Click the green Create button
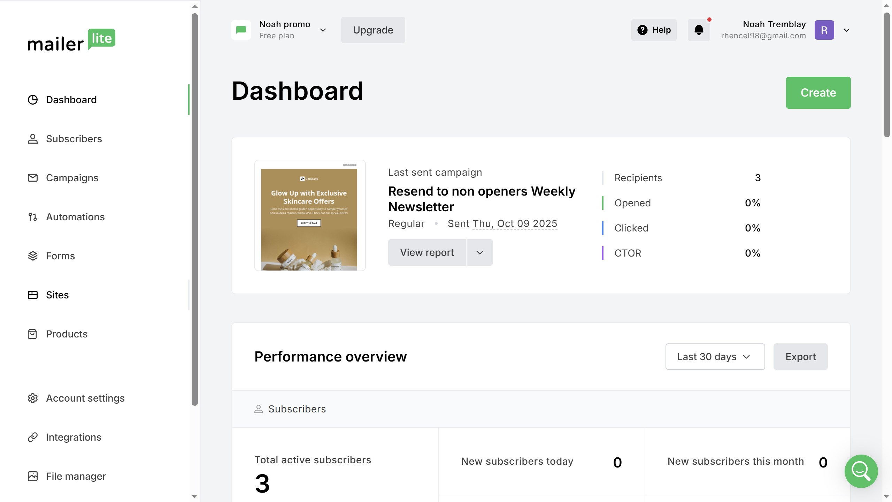Screen dimensions: 892x502 click(x=818, y=92)
